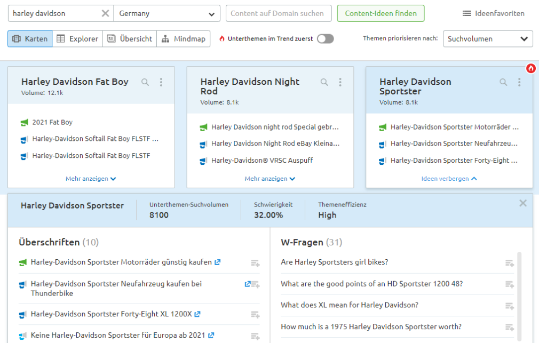Add 'Motorräder günstig kaufen' headline to favorites
Image resolution: width=539 pixels, height=343 pixels.
(x=255, y=263)
